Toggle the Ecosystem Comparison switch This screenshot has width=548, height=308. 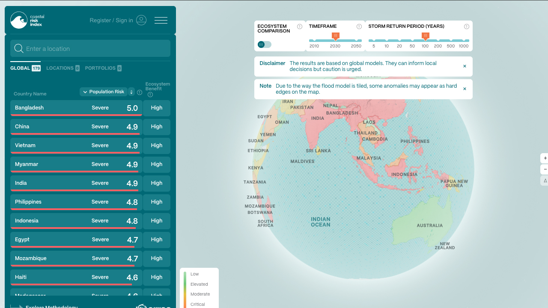264,44
